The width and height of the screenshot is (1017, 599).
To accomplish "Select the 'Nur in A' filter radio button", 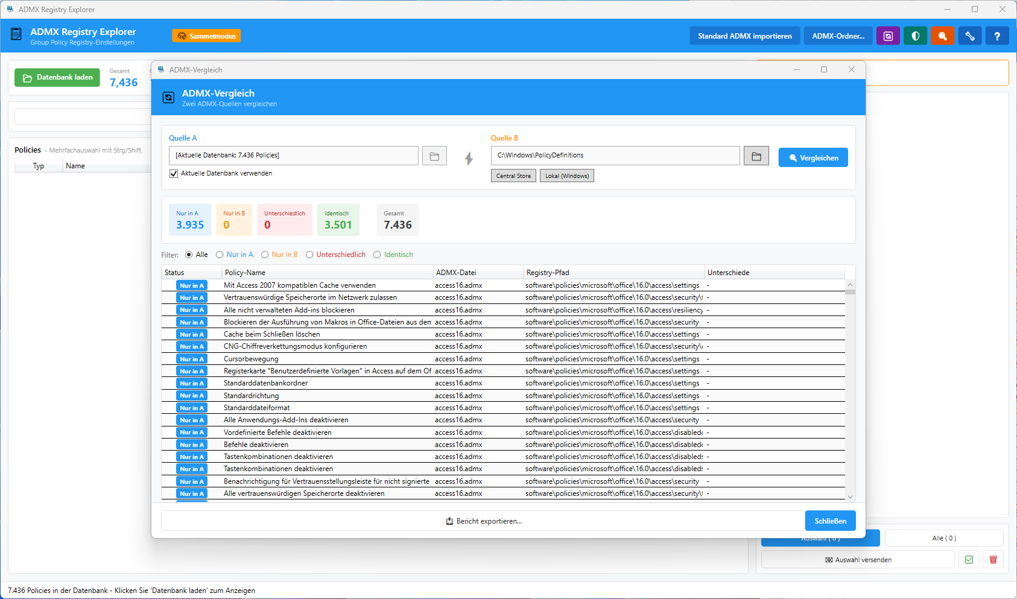I will point(220,255).
